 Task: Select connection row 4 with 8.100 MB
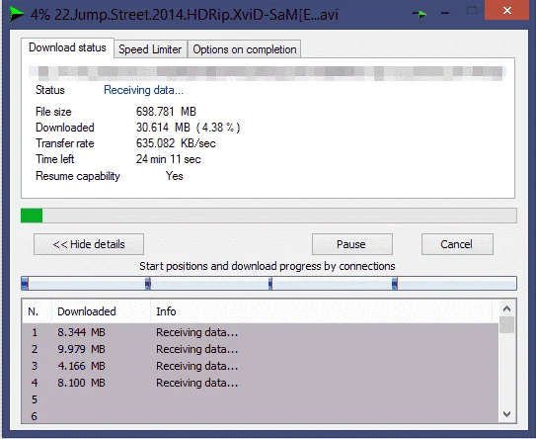261,383
